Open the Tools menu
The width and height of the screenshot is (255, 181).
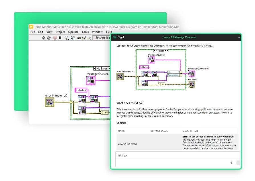click(x=85, y=32)
